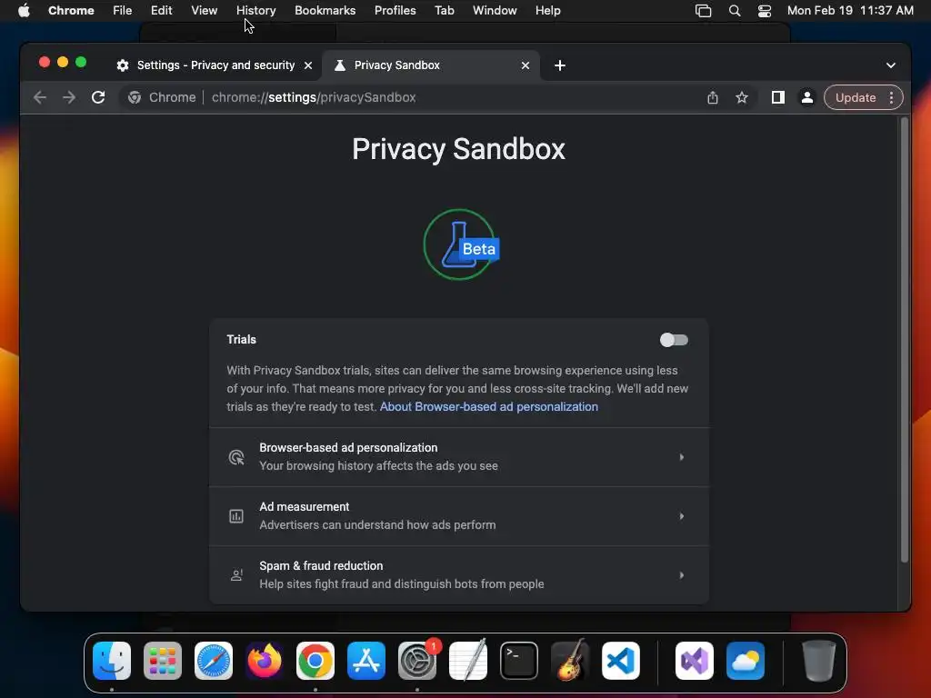The width and height of the screenshot is (931, 698).
Task: Open Trash from the Dock
Action: [x=819, y=661]
